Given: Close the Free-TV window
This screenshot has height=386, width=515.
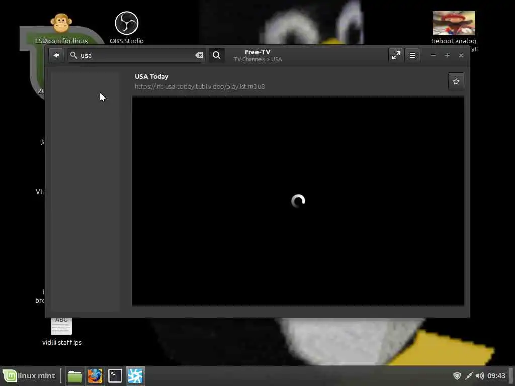Looking at the screenshot, I should tap(461, 55).
